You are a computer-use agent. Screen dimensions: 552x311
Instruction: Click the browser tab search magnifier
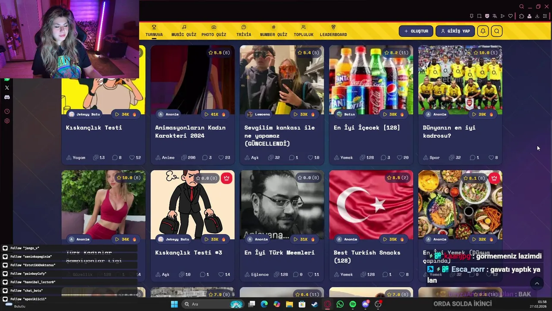point(521,6)
